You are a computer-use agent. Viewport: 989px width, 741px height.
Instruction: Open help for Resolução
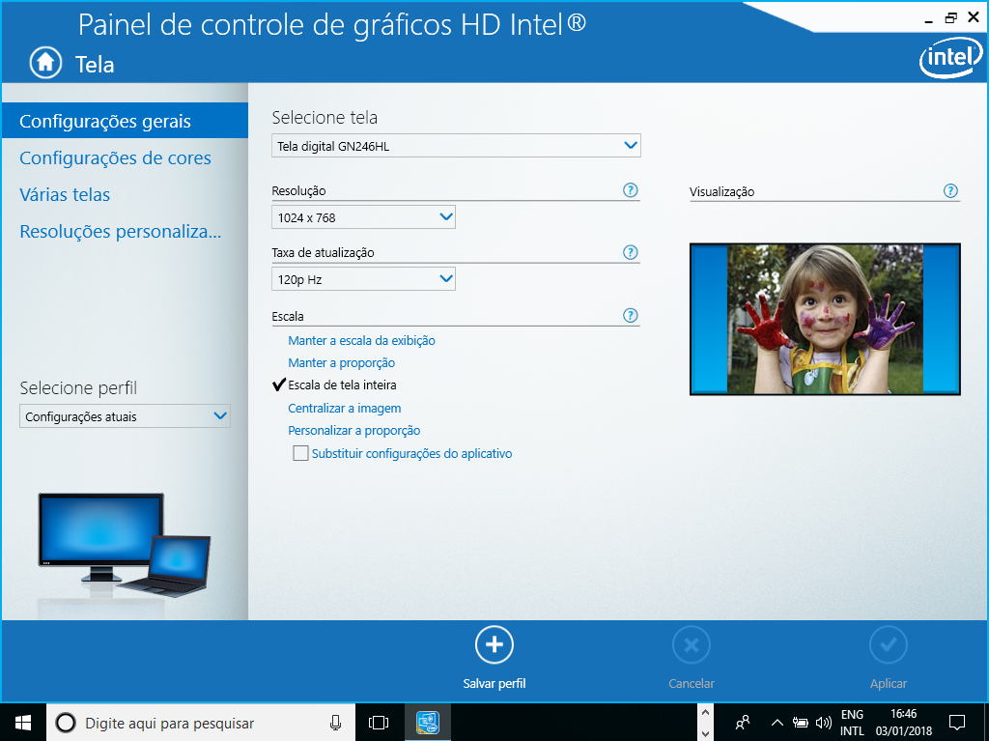click(x=630, y=190)
